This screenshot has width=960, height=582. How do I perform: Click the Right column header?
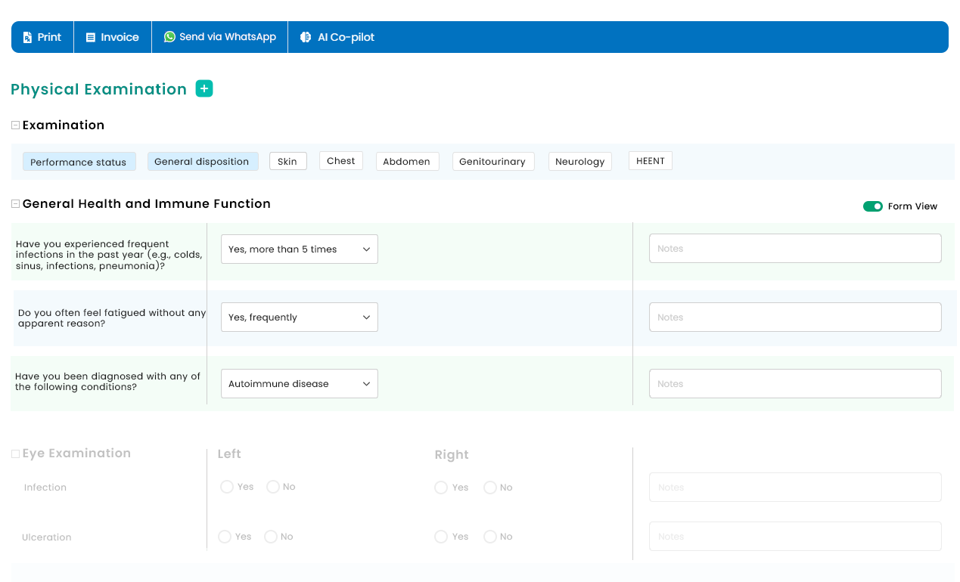click(x=452, y=455)
